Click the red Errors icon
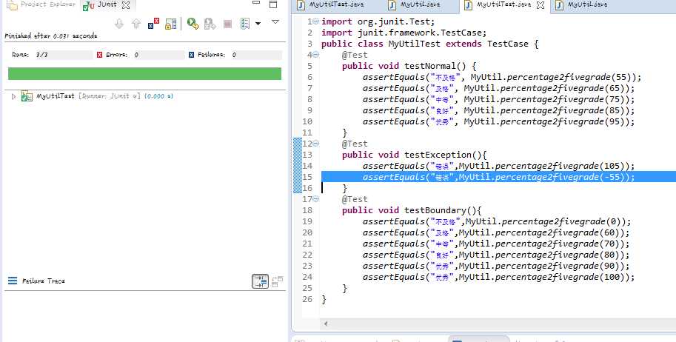This screenshot has width=676, height=342. click(100, 55)
